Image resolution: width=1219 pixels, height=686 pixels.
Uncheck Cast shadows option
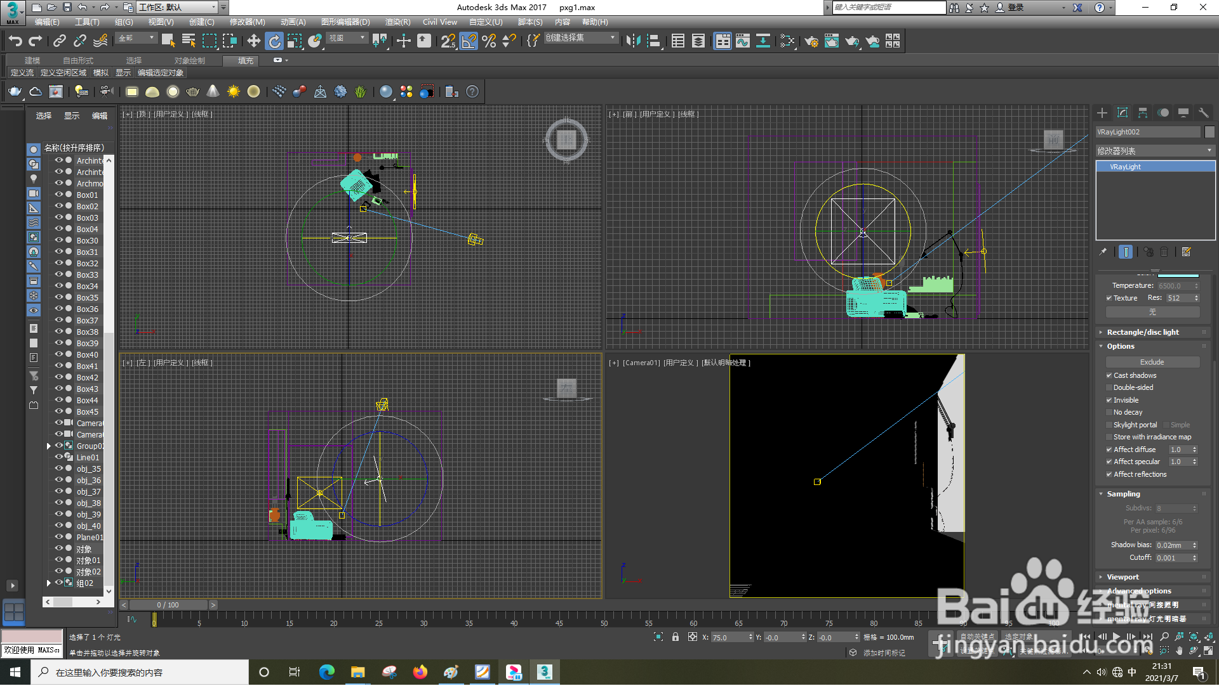(x=1109, y=375)
